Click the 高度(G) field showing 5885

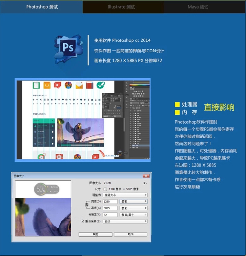pyautogui.click(x=110, y=208)
